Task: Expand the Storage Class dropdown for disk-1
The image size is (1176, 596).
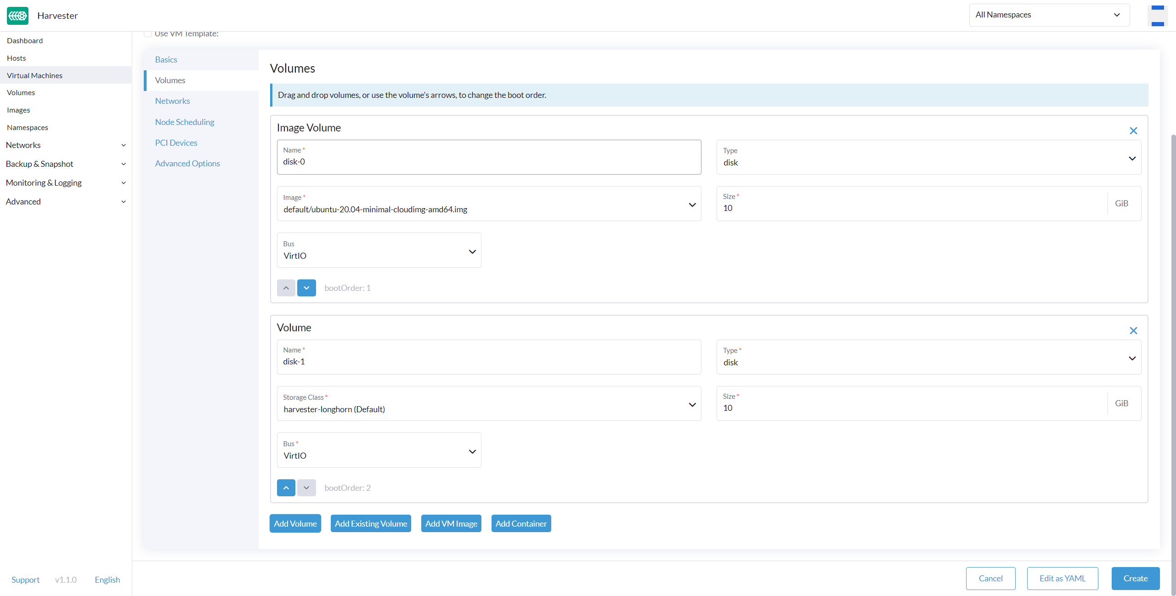Action: click(692, 404)
